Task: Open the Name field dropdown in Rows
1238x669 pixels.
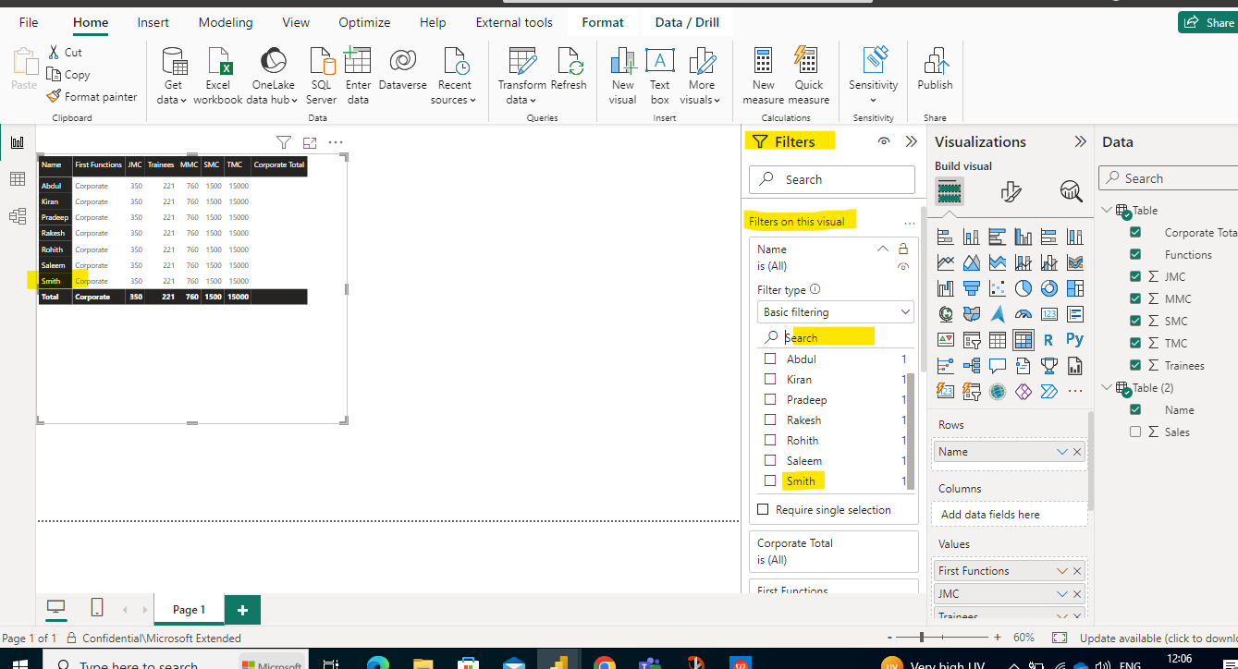Action: tap(1062, 452)
